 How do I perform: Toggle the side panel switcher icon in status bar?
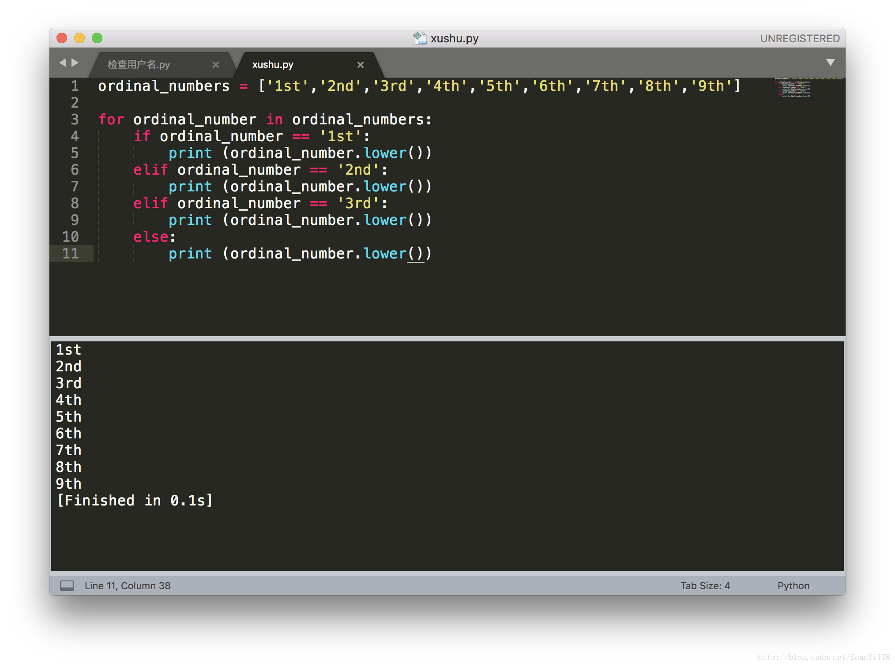(x=67, y=585)
